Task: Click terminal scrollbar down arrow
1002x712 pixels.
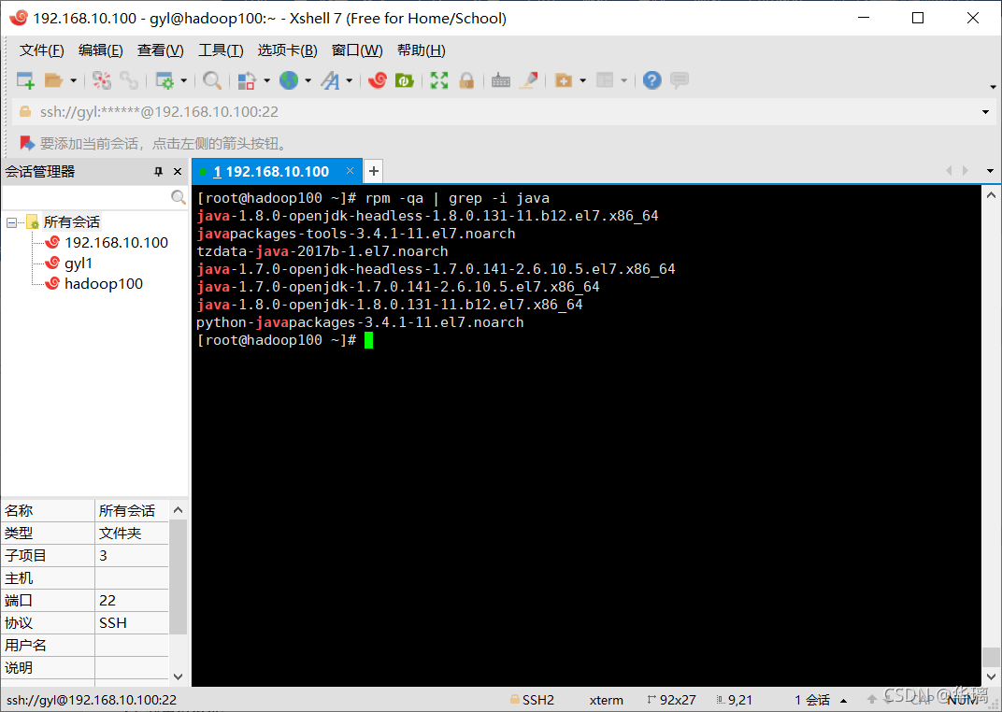Action: pos(991,676)
